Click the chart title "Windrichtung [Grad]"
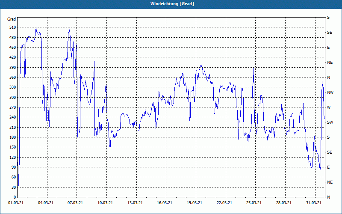 pyautogui.click(x=172, y=4)
